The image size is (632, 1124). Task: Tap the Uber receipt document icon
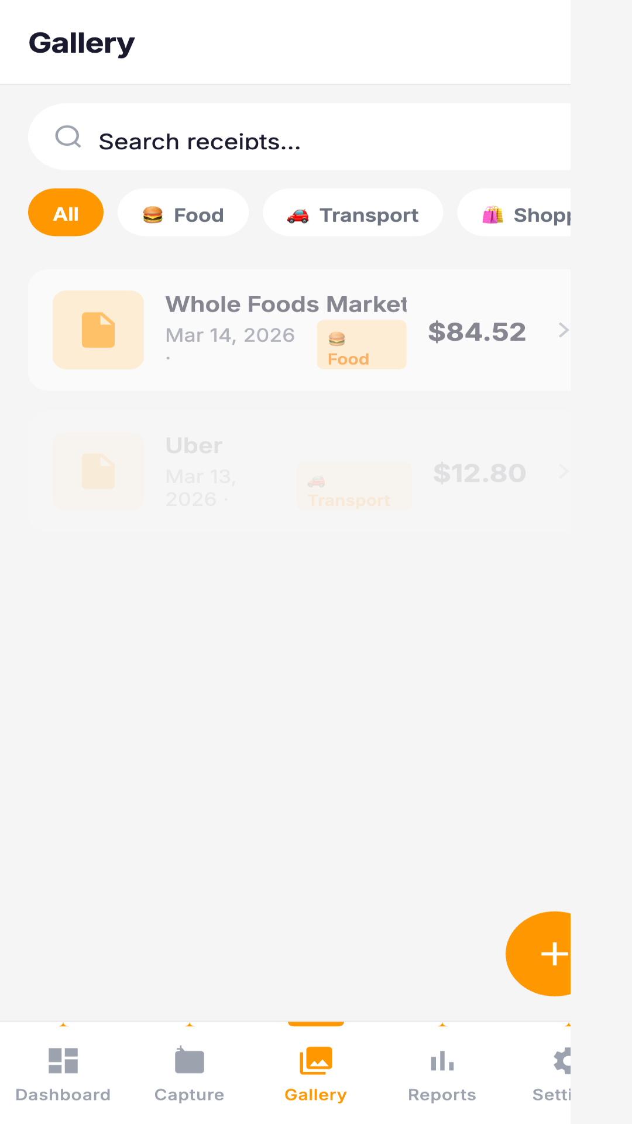point(98,471)
